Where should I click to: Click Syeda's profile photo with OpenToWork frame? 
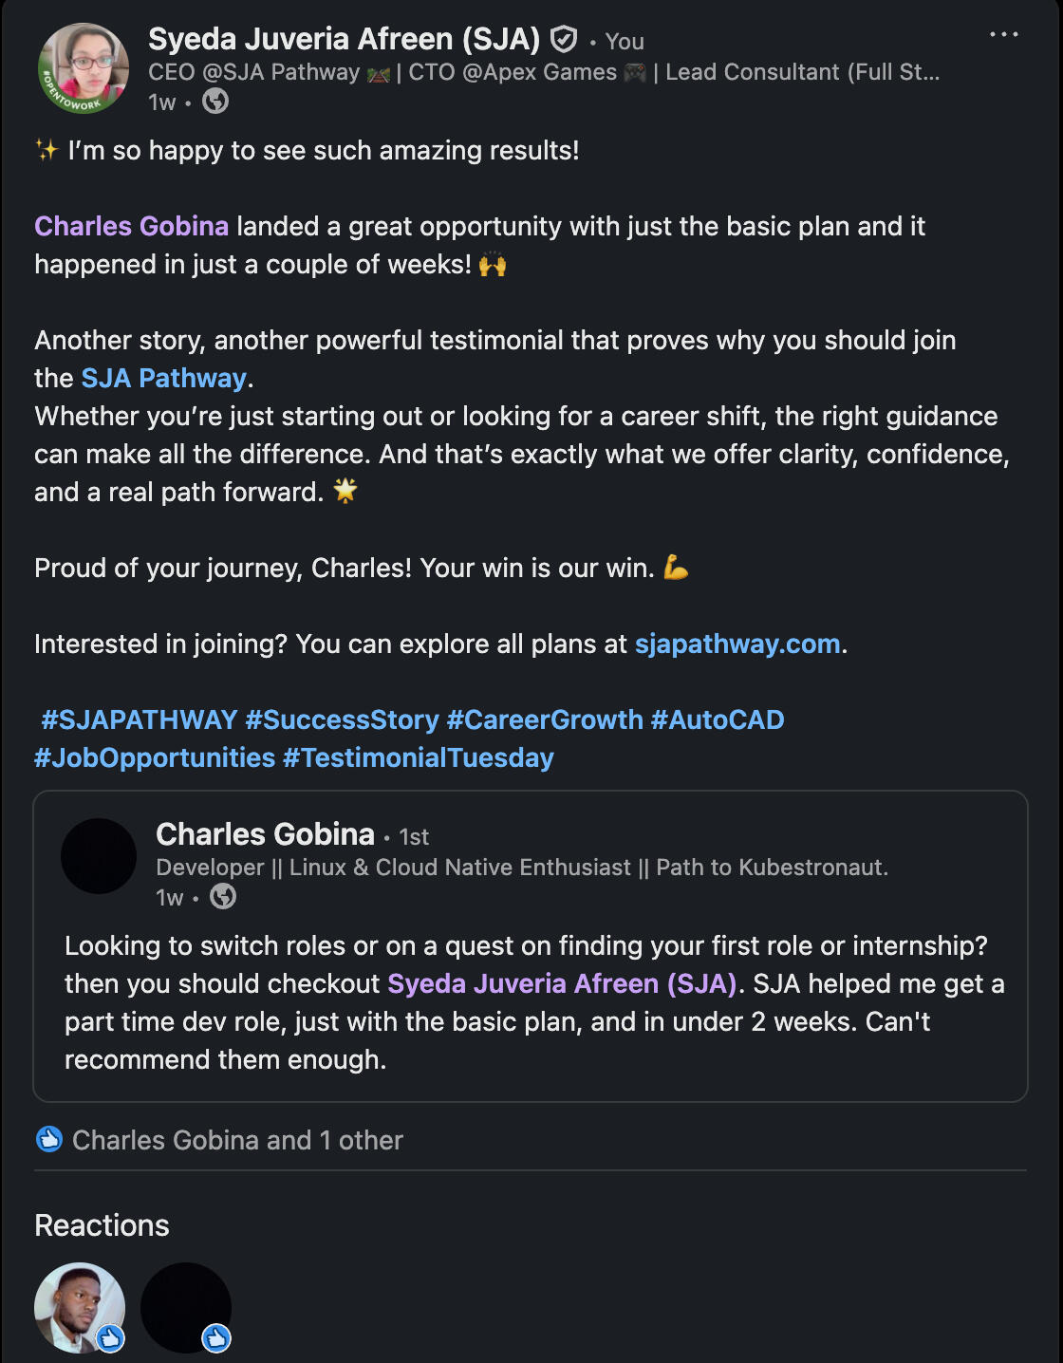[x=83, y=68]
